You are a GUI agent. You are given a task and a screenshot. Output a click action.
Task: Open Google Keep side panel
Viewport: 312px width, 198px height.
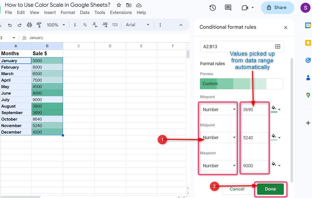308,43
